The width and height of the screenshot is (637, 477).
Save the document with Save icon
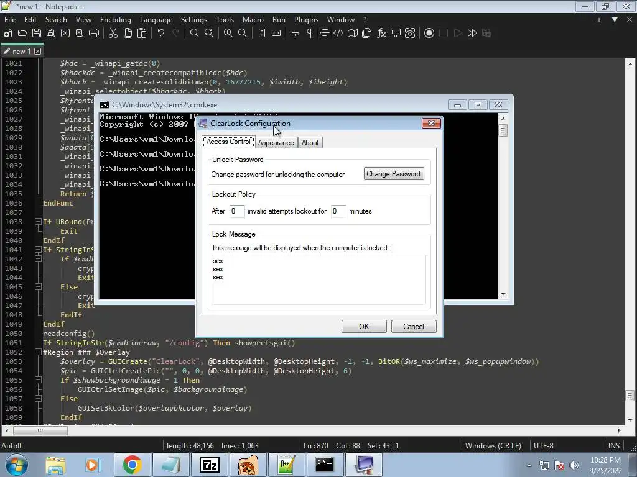point(37,34)
